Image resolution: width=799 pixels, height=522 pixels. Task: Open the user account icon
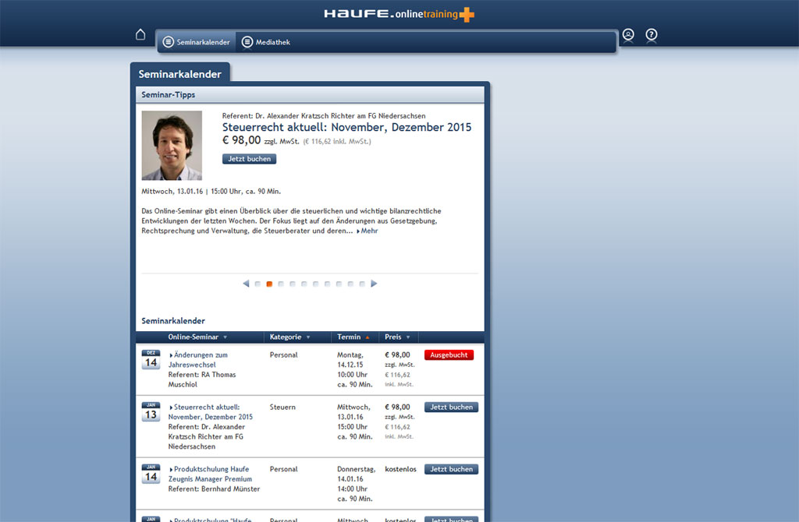tap(628, 34)
